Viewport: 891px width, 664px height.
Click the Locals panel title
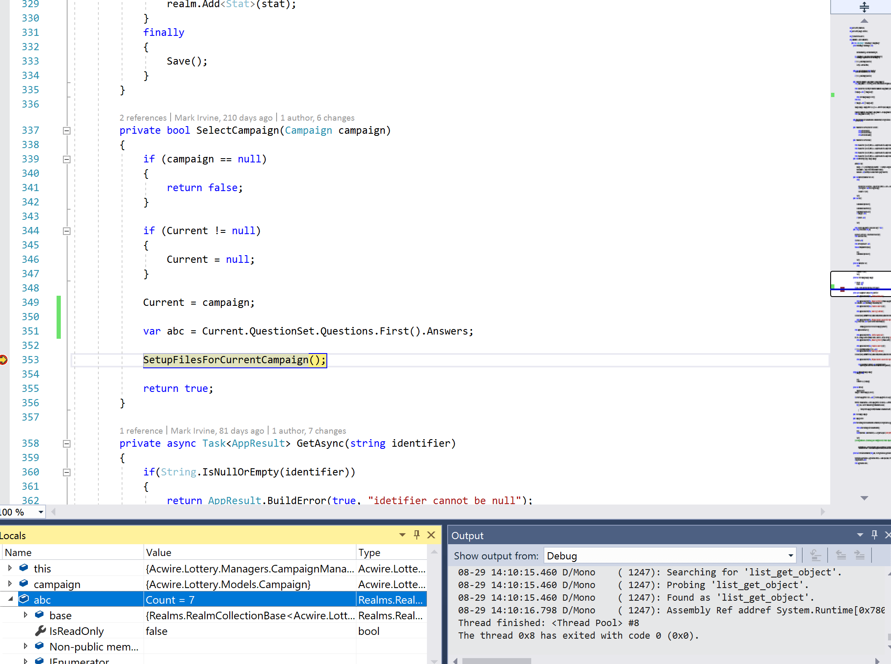(x=13, y=535)
